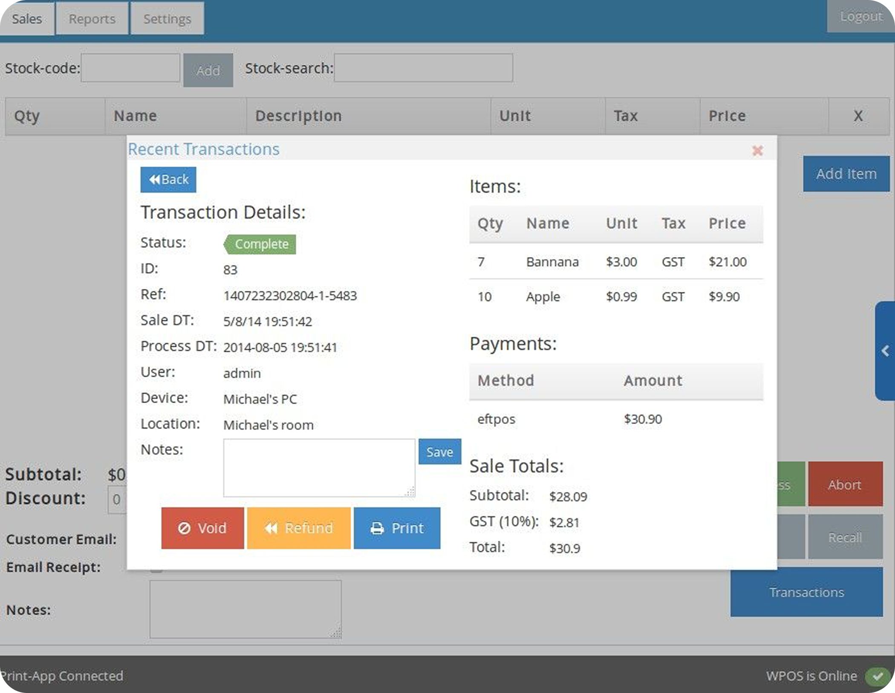The height and width of the screenshot is (693, 895).
Task: Click the Logout button
Action: [861, 16]
